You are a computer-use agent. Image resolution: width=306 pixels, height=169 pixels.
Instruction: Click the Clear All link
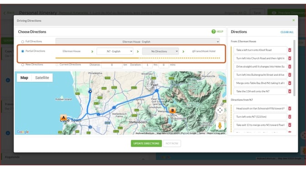(287, 32)
